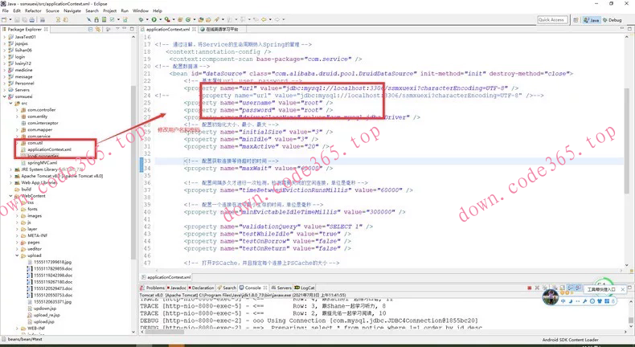
Task: Open applicationContext.xml in Package Explorer
Action: (x=49, y=149)
